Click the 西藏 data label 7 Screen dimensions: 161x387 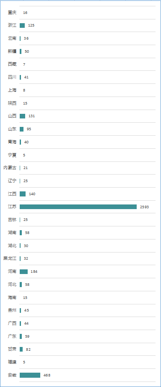coord(24,64)
